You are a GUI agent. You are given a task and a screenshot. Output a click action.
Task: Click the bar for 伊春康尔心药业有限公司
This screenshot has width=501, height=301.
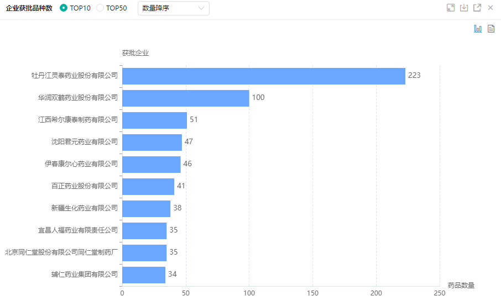152,165
